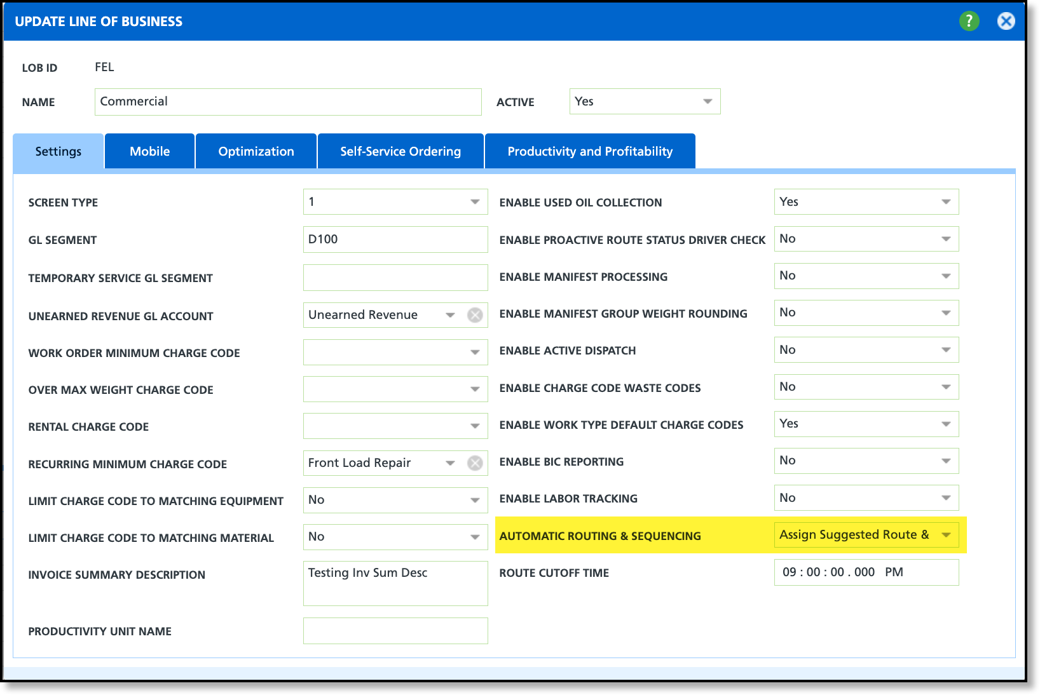The image size is (1040, 695).
Task: Expand the Active dropdown
Action: click(x=645, y=102)
